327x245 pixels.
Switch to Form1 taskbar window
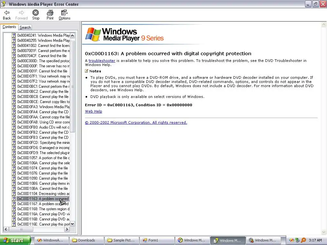coord(157,241)
